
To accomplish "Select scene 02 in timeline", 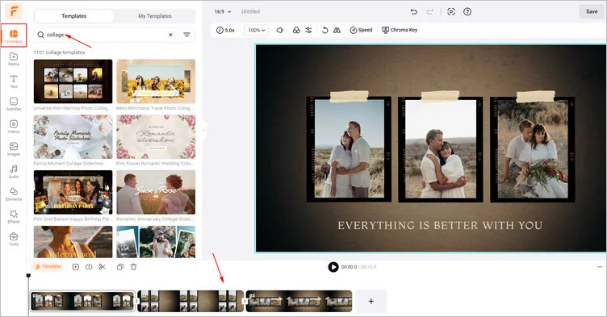I will coord(190,301).
